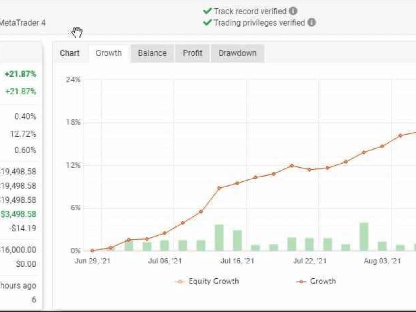Click green checkmark next to Trading privileges verified
Image resolution: width=416 pixels, height=312 pixels.
click(207, 23)
